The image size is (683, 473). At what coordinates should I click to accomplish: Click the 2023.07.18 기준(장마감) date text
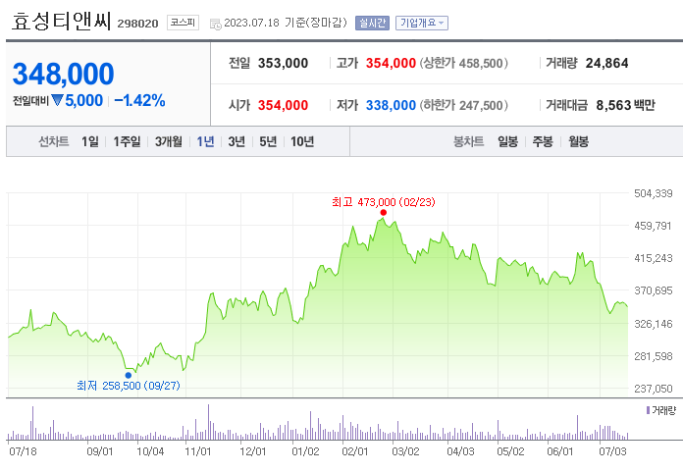tap(286, 23)
